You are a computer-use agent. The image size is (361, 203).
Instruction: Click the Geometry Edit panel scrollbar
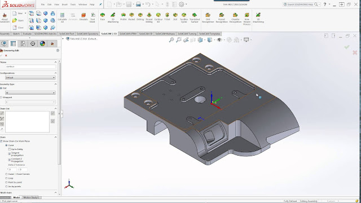tap(59, 113)
